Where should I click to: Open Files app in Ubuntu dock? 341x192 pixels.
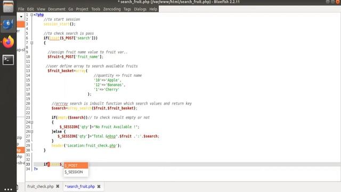tap(8, 6)
